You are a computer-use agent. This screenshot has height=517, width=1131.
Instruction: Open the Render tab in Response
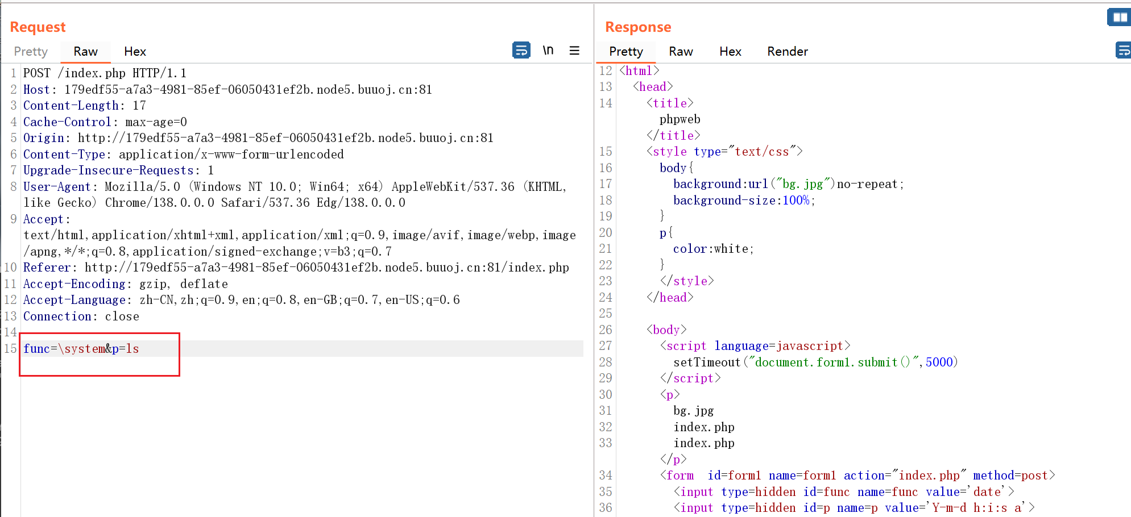(x=787, y=52)
